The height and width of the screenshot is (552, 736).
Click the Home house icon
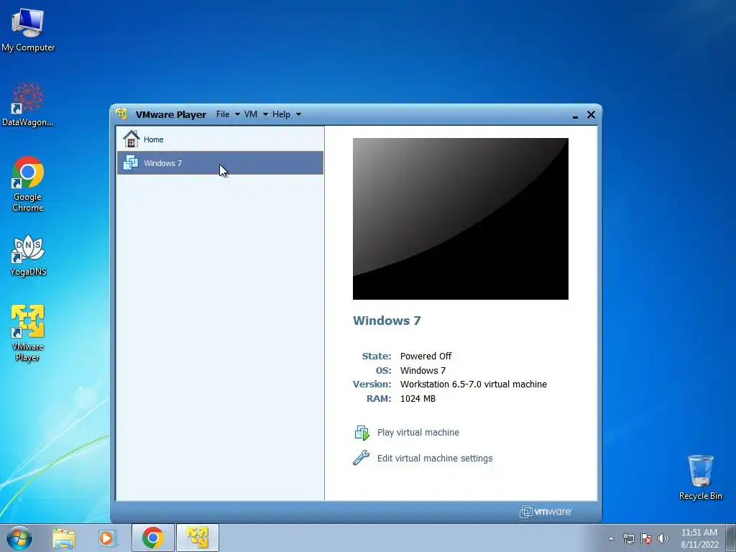tap(131, 139)
